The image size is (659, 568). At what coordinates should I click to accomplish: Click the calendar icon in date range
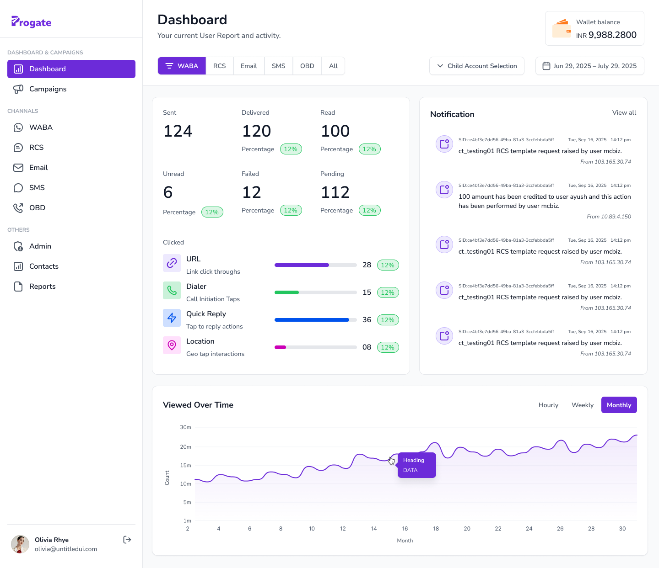[x=546, y=66]
